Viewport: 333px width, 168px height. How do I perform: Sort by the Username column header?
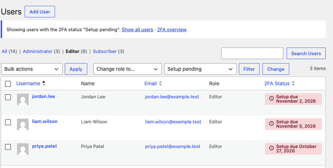coord(28,83)
